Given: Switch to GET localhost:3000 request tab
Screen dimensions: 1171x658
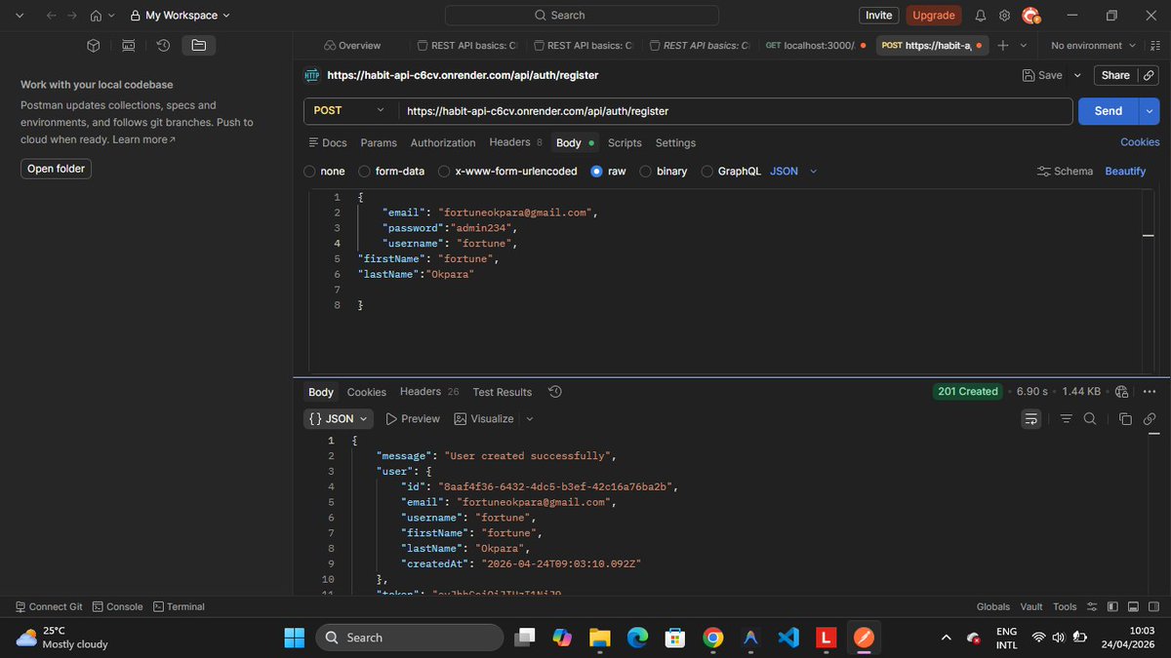Looking at the screenshot, I should 815,46.
